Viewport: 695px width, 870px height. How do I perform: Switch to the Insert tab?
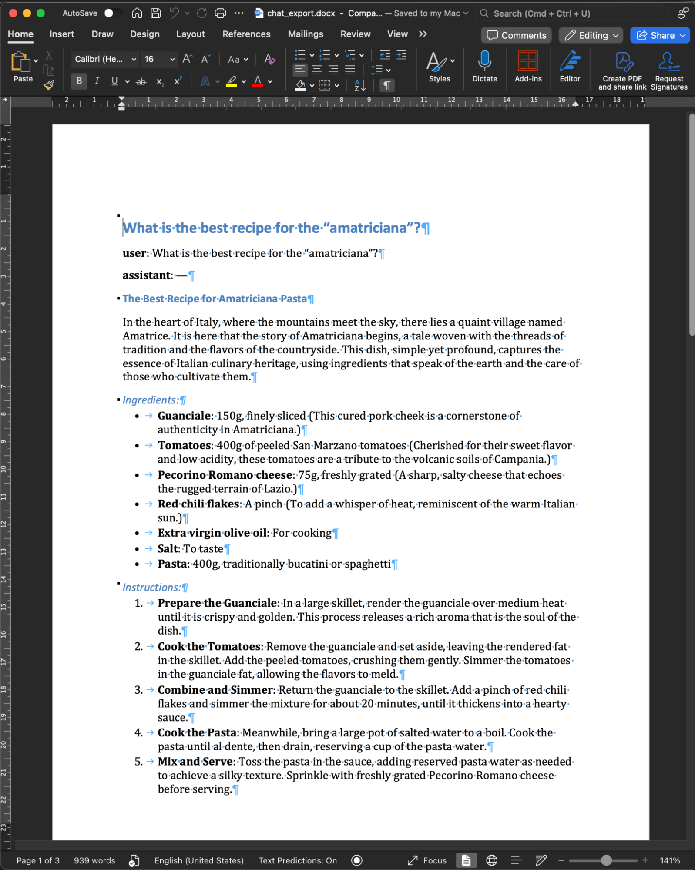[x=61, y=34]
